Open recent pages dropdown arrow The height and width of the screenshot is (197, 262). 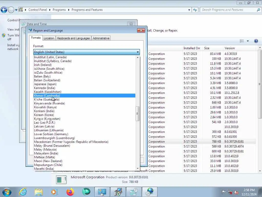coord(16,10)
